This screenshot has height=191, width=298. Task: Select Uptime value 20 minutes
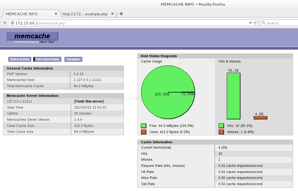pos(83,113)
